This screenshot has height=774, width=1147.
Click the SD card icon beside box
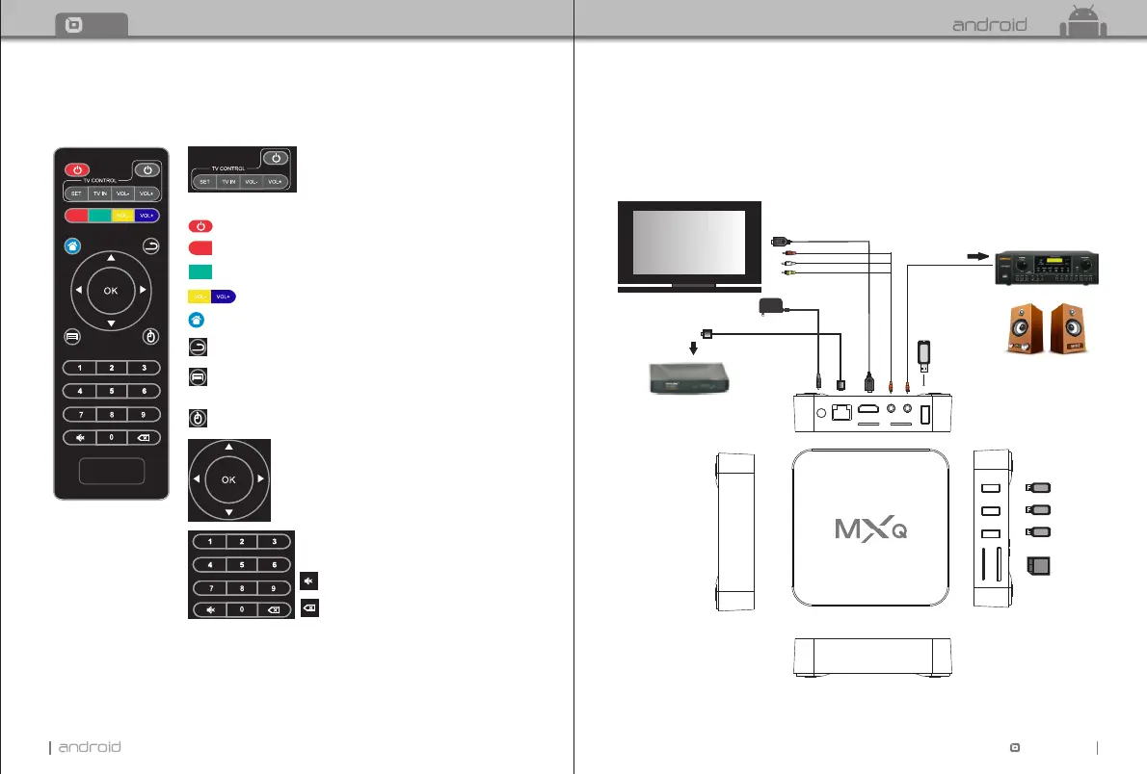pos(1039,566)
